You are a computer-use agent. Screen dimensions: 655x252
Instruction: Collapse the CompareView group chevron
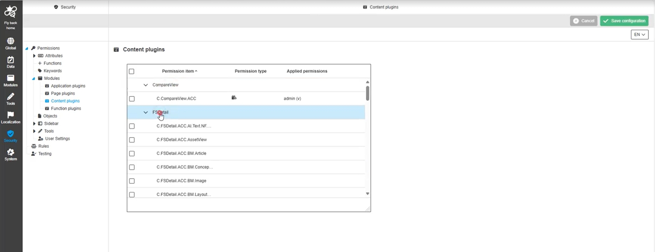click(146, 85)
